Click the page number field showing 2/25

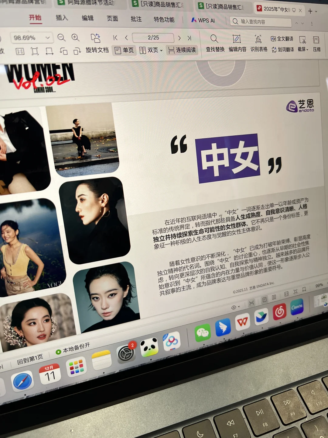[153, 38]
